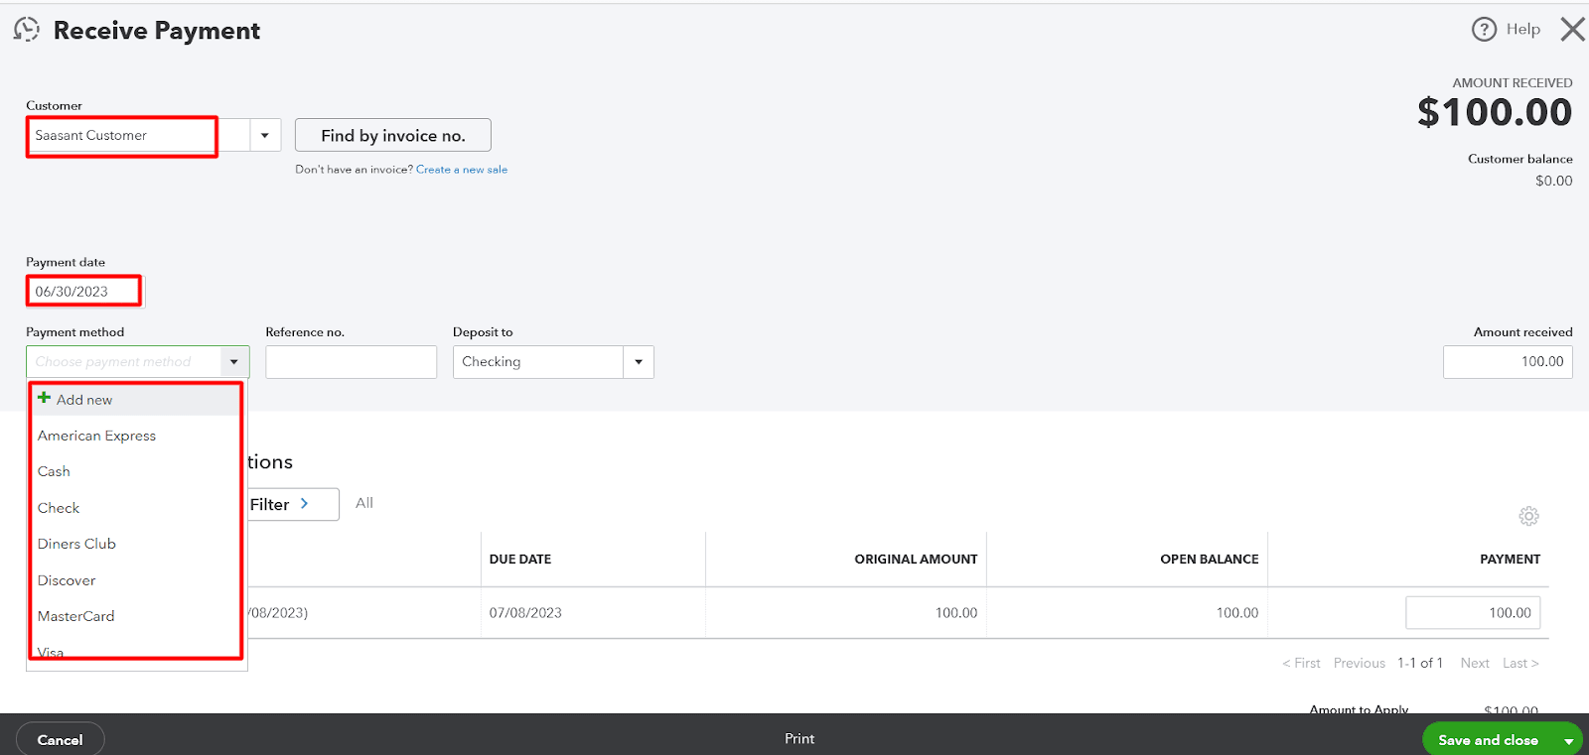Viewport: 1589px width, 755px height.
Task: Choose American Express from payment methods
Action: pos(96,436)
